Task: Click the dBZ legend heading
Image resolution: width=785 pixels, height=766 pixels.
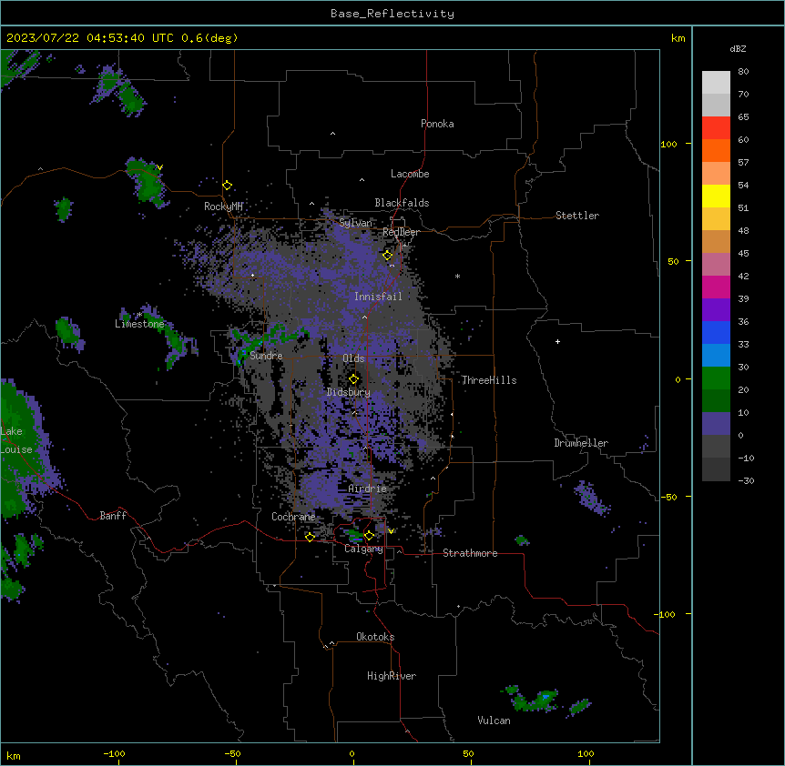Action: point(738,48)
